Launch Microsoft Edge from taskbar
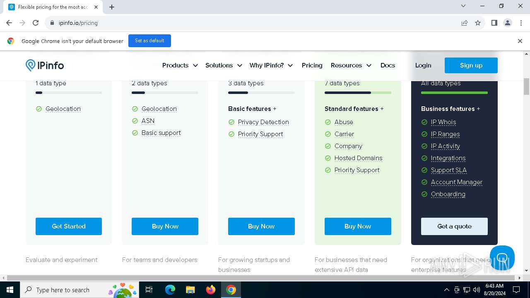Viewport: 530px width, 298px height. 170,290
